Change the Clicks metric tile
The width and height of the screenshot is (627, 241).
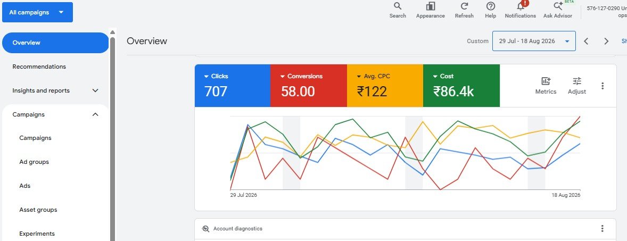pyautogui.click(x=232, y=86)
